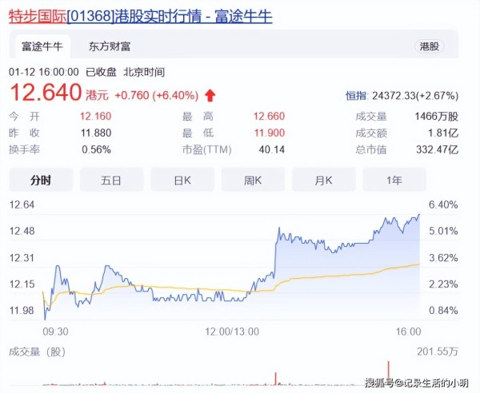Click the 恒指 index label

click(x=356, y=96)
